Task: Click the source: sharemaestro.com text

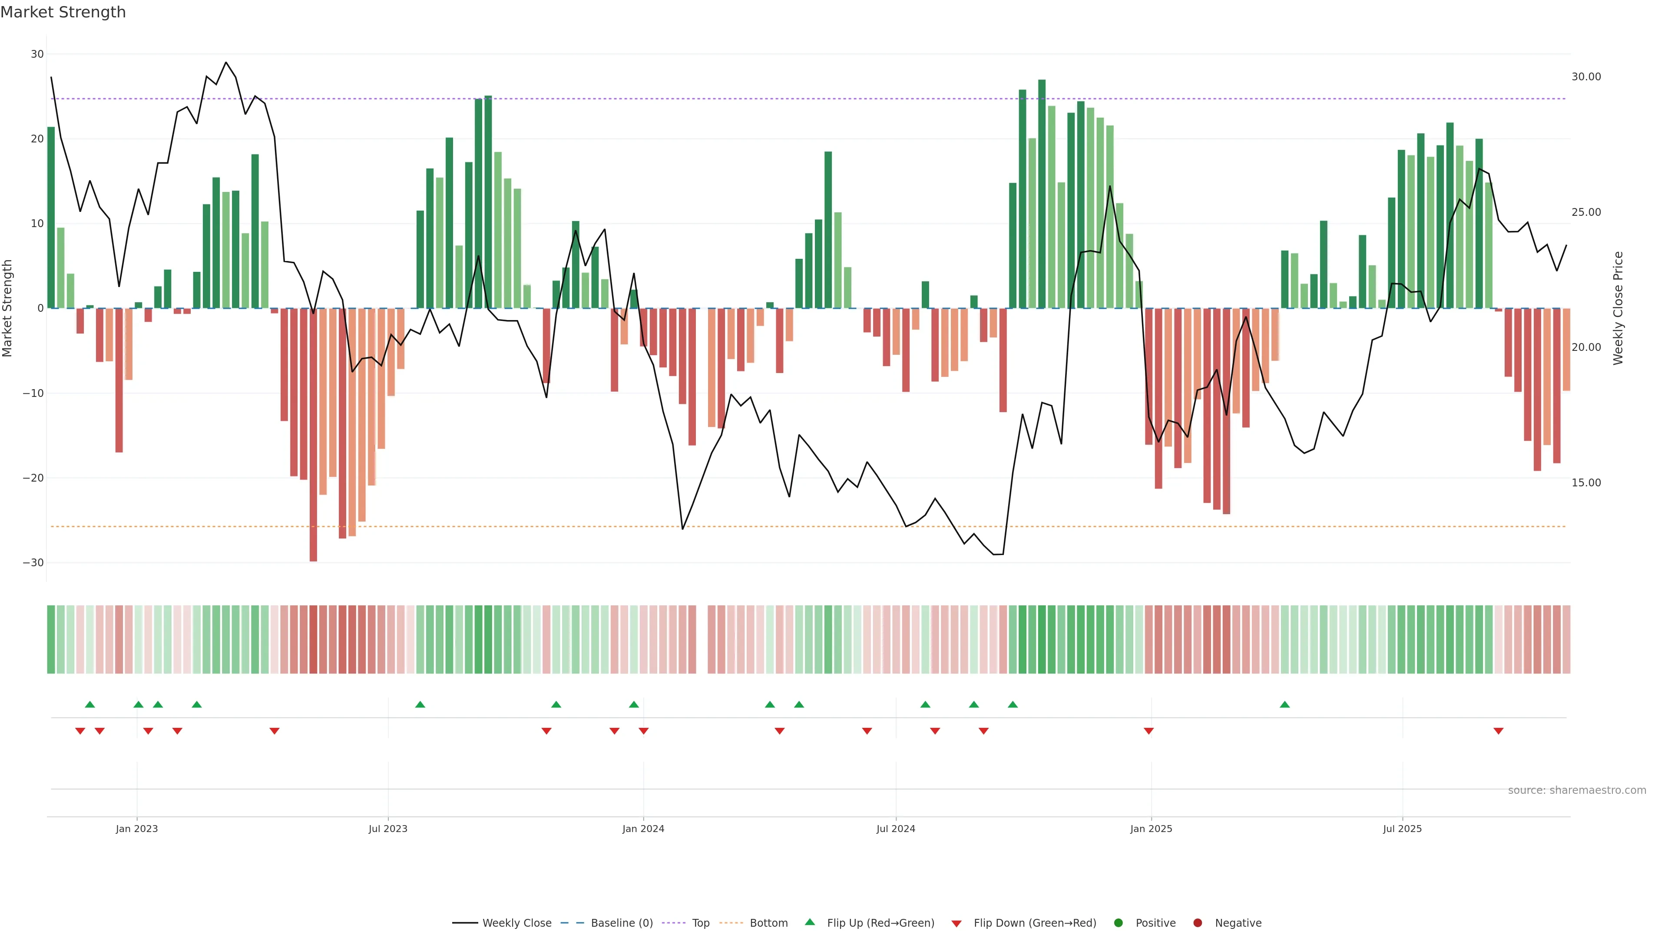Action: coord(1577,790)
